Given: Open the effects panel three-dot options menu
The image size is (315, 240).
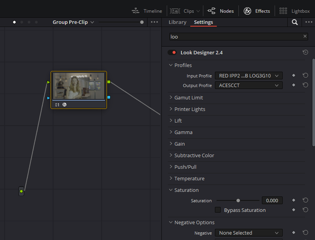Looking at the screenshot, I should pyautogui.click(x=309, y=22).
